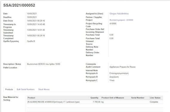Click the 7.700,00 quantity cell
This screenshot has width=170, height=112.
(97, 102)
